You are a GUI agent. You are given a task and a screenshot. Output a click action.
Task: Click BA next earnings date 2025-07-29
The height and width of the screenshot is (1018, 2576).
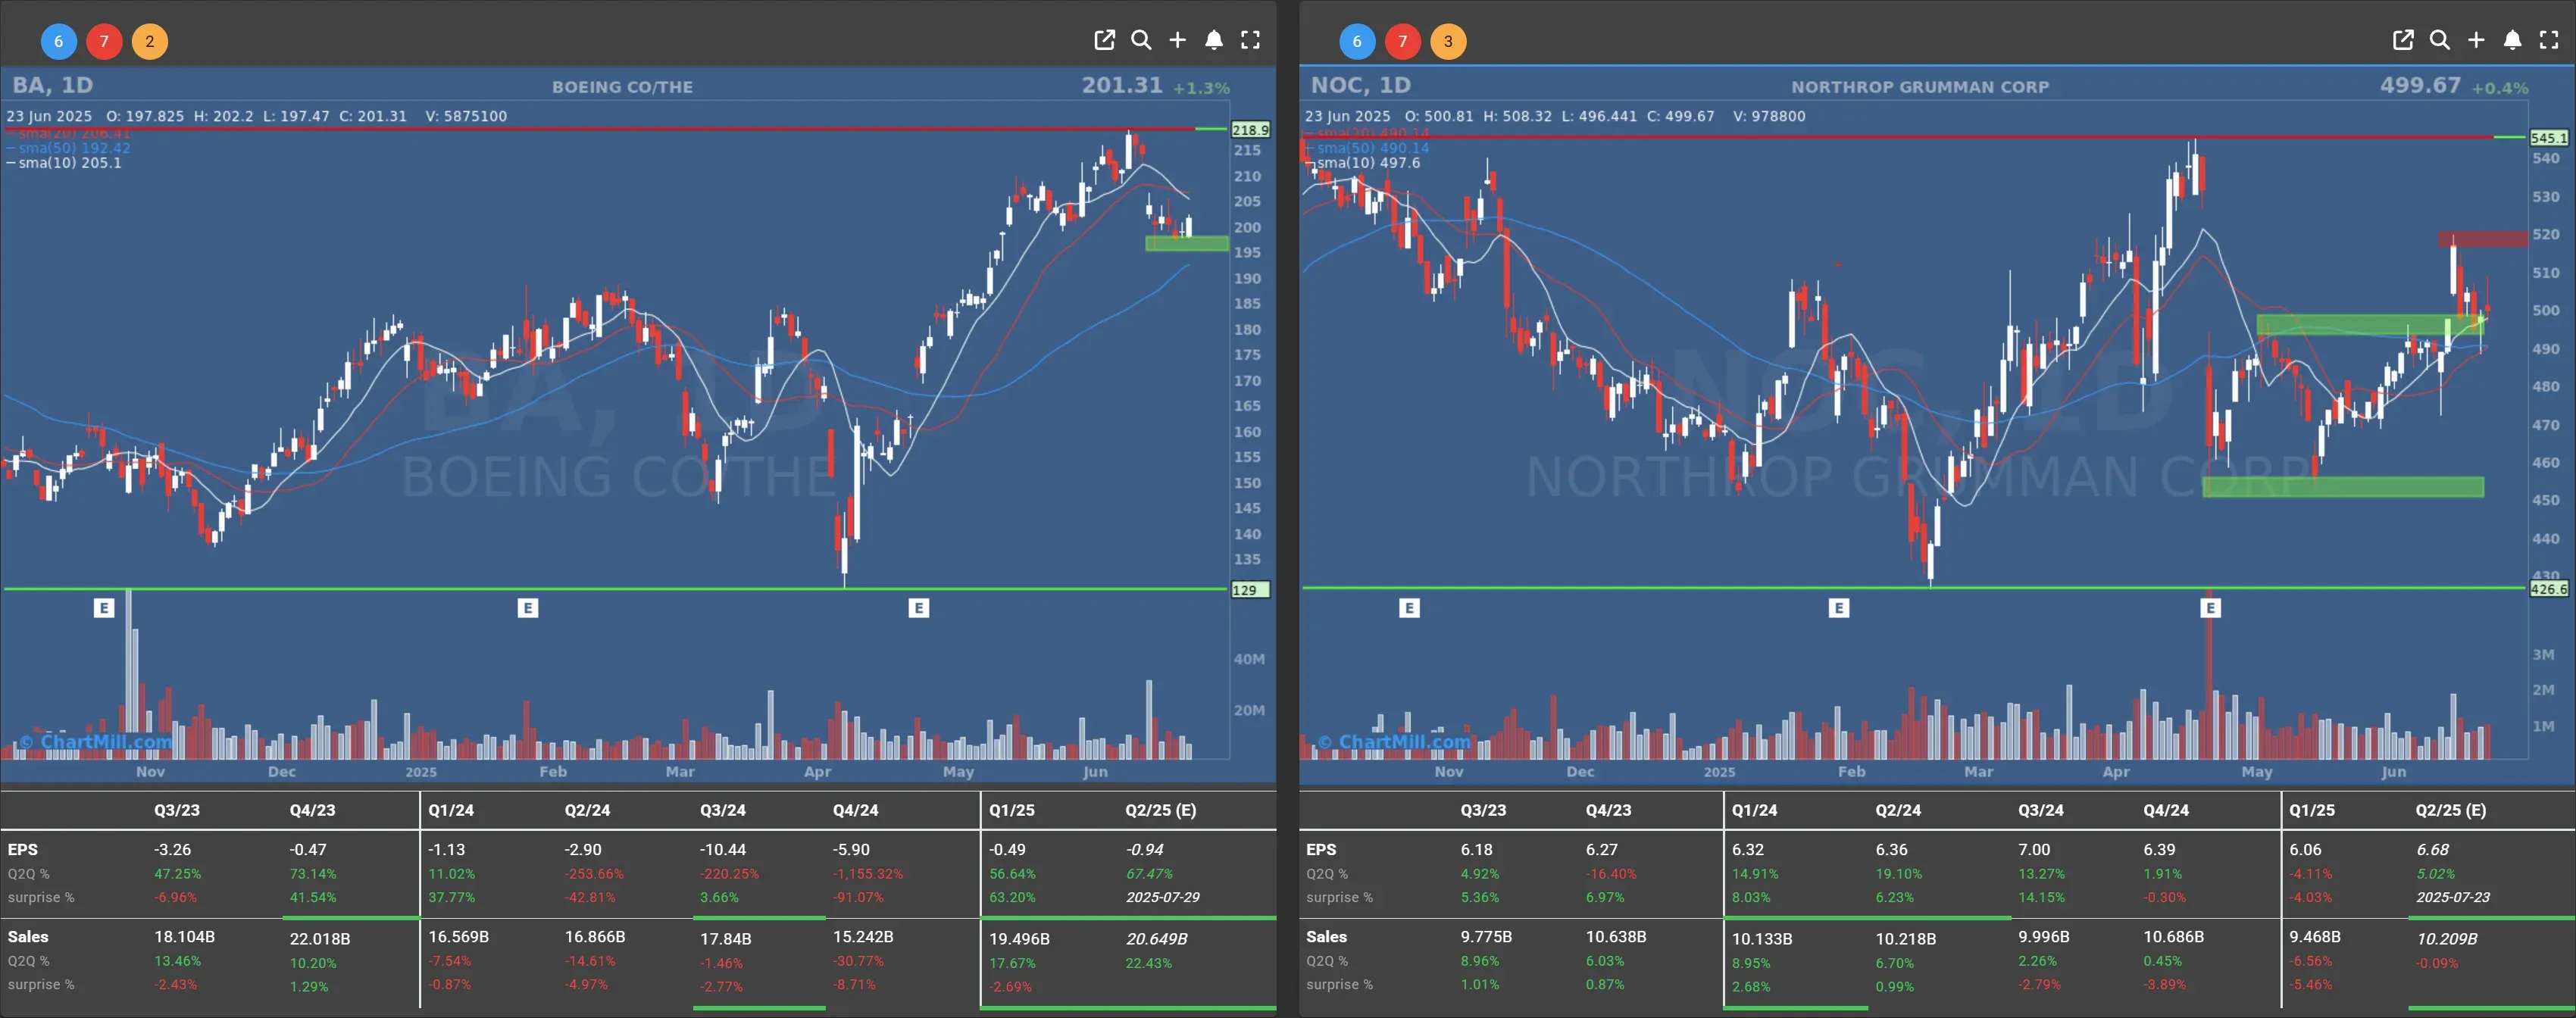[1163, 897]
